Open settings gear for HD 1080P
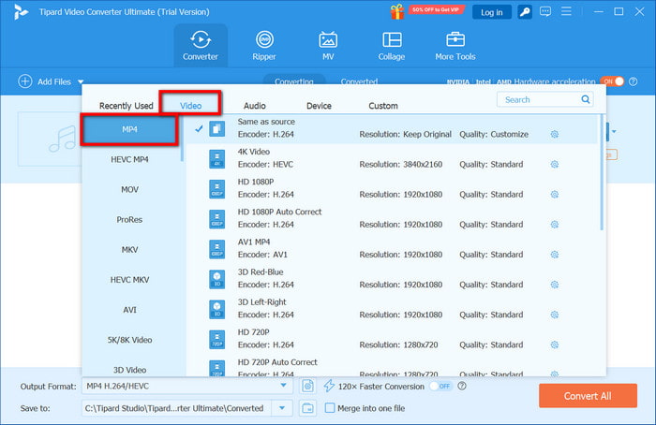656x425 pixels. pos(555,195)
